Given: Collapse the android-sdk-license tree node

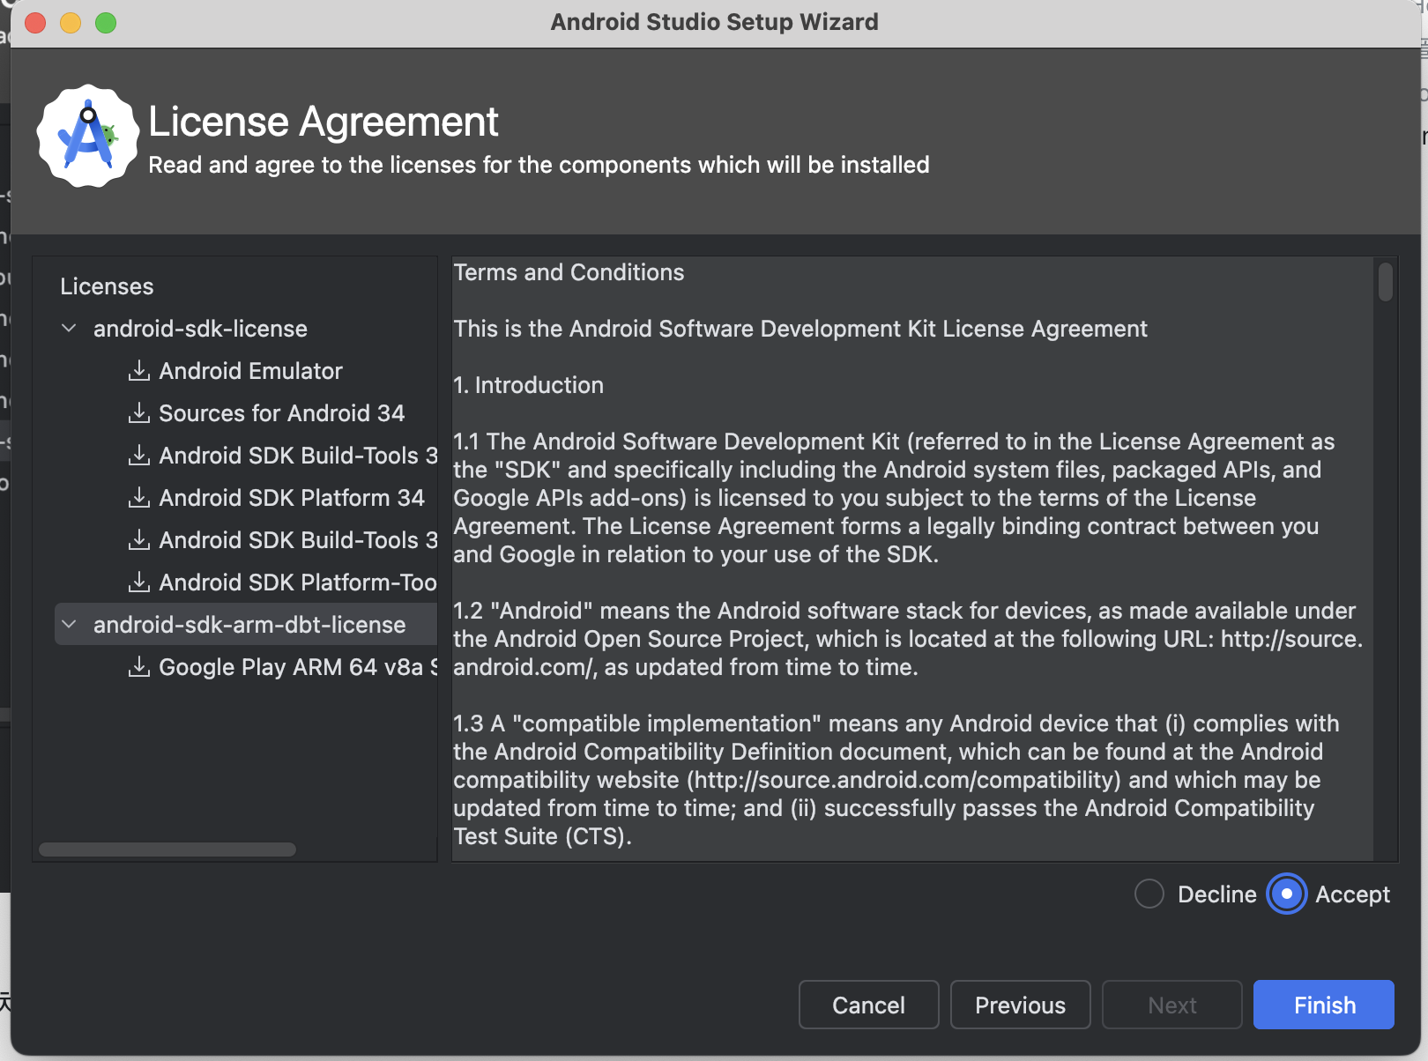Looking at the screenshot, I should click(x=69, y=329).
